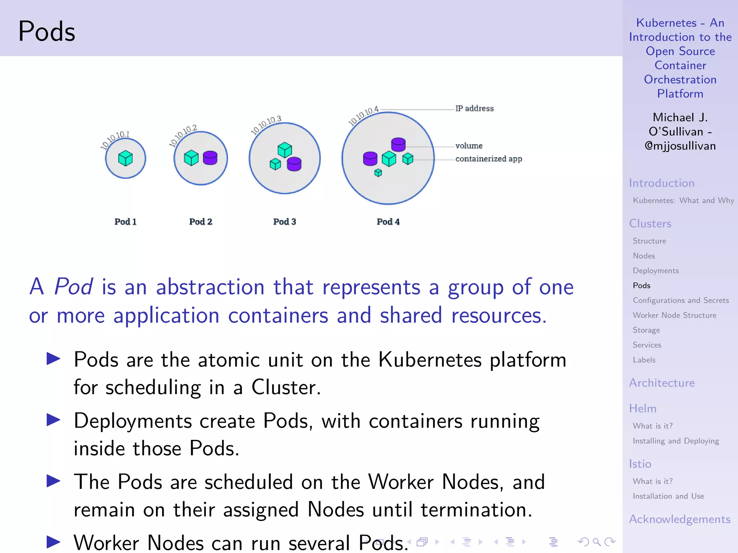Go to previous section using left arrow
Image resolution: width=738 pixels, height=553 pixels.
496,542
